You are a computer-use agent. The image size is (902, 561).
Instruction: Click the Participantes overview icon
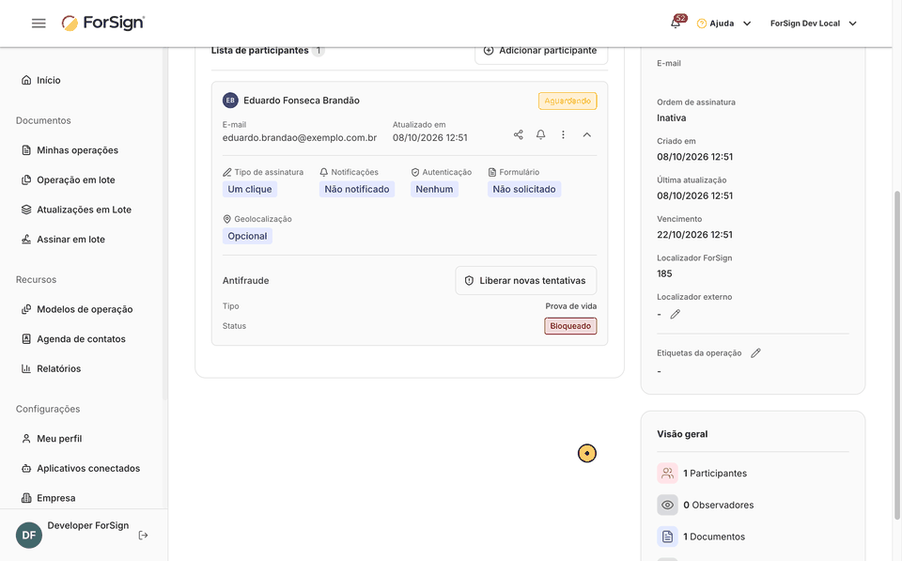667,473
